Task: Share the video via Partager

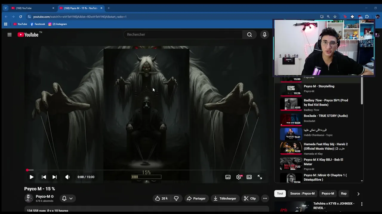Action: 196,198
